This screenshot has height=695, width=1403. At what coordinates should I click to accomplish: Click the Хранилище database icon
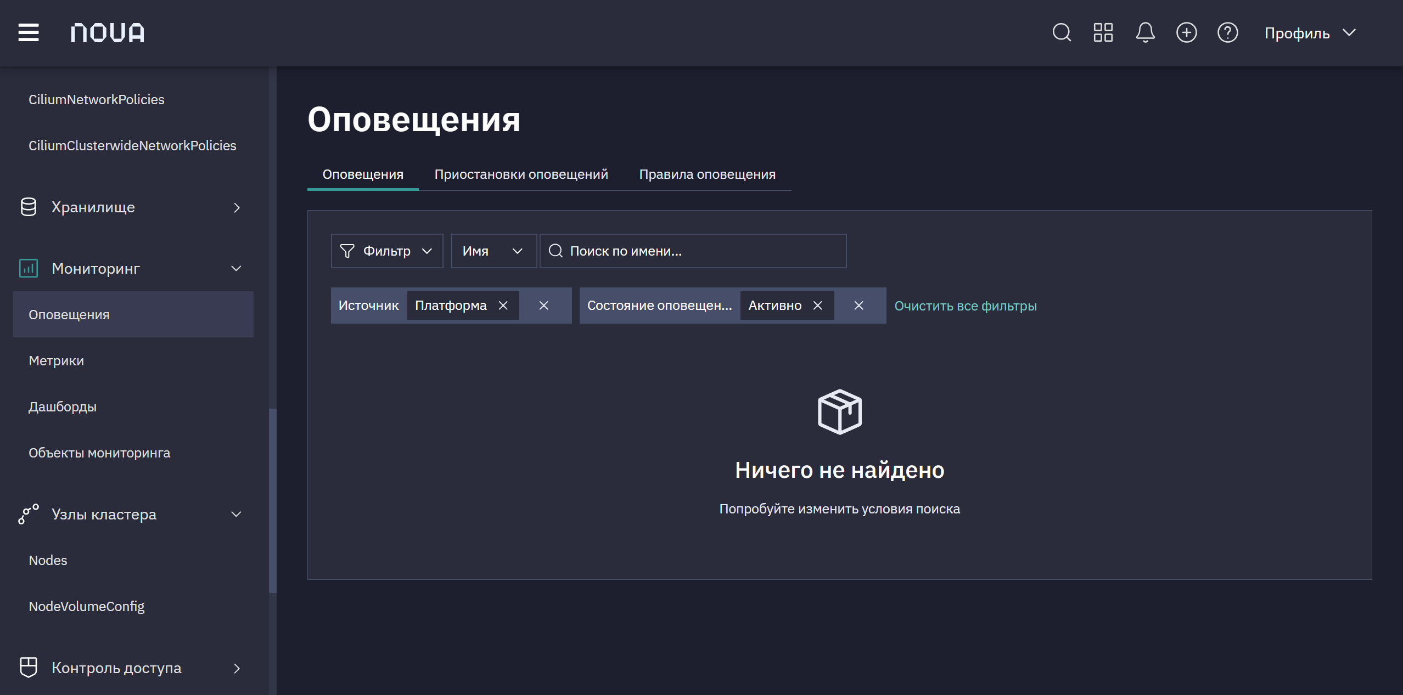[29, 207]
